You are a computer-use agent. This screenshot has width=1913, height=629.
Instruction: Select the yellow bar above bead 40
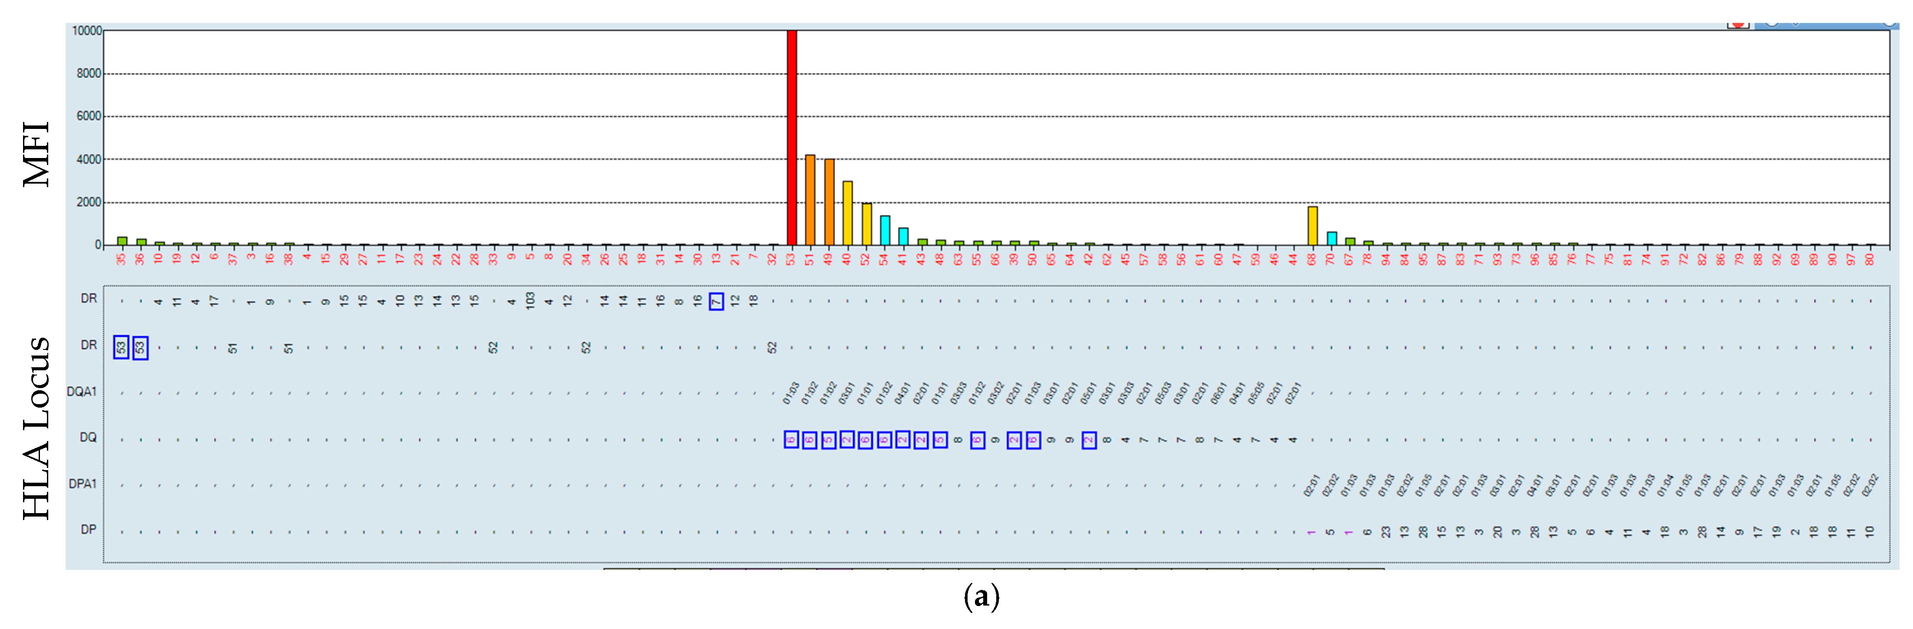point(847,213)
